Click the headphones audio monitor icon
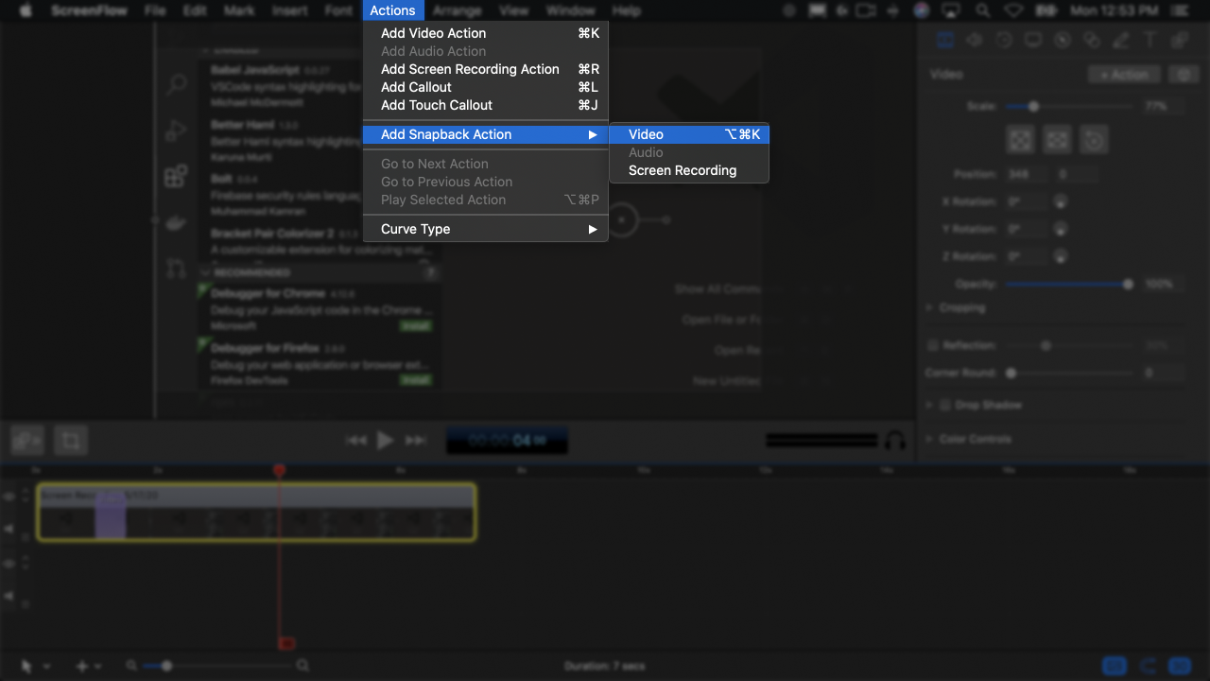Image resolution: width=1210 pixels, height=681 pixels. tap(894, 441)
